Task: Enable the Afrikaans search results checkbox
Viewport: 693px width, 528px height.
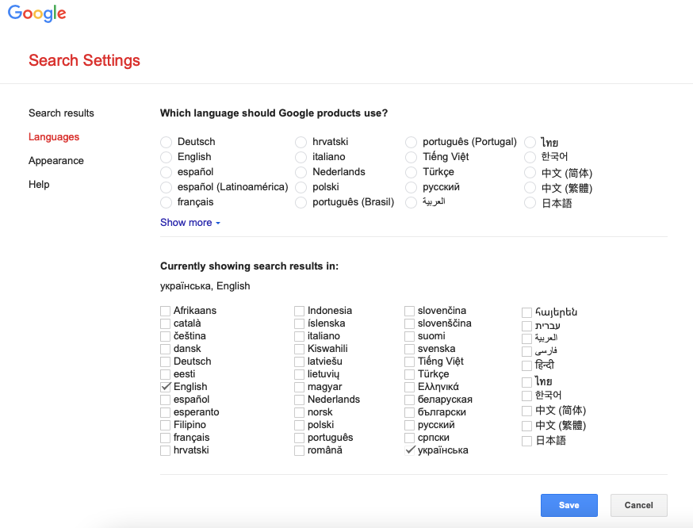Action: point(165,311)
